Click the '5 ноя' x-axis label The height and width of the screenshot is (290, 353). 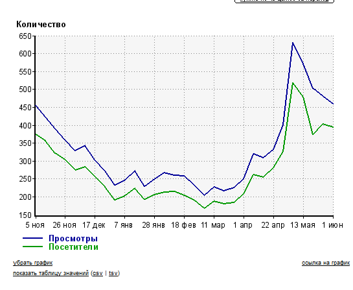coord(35,225)
